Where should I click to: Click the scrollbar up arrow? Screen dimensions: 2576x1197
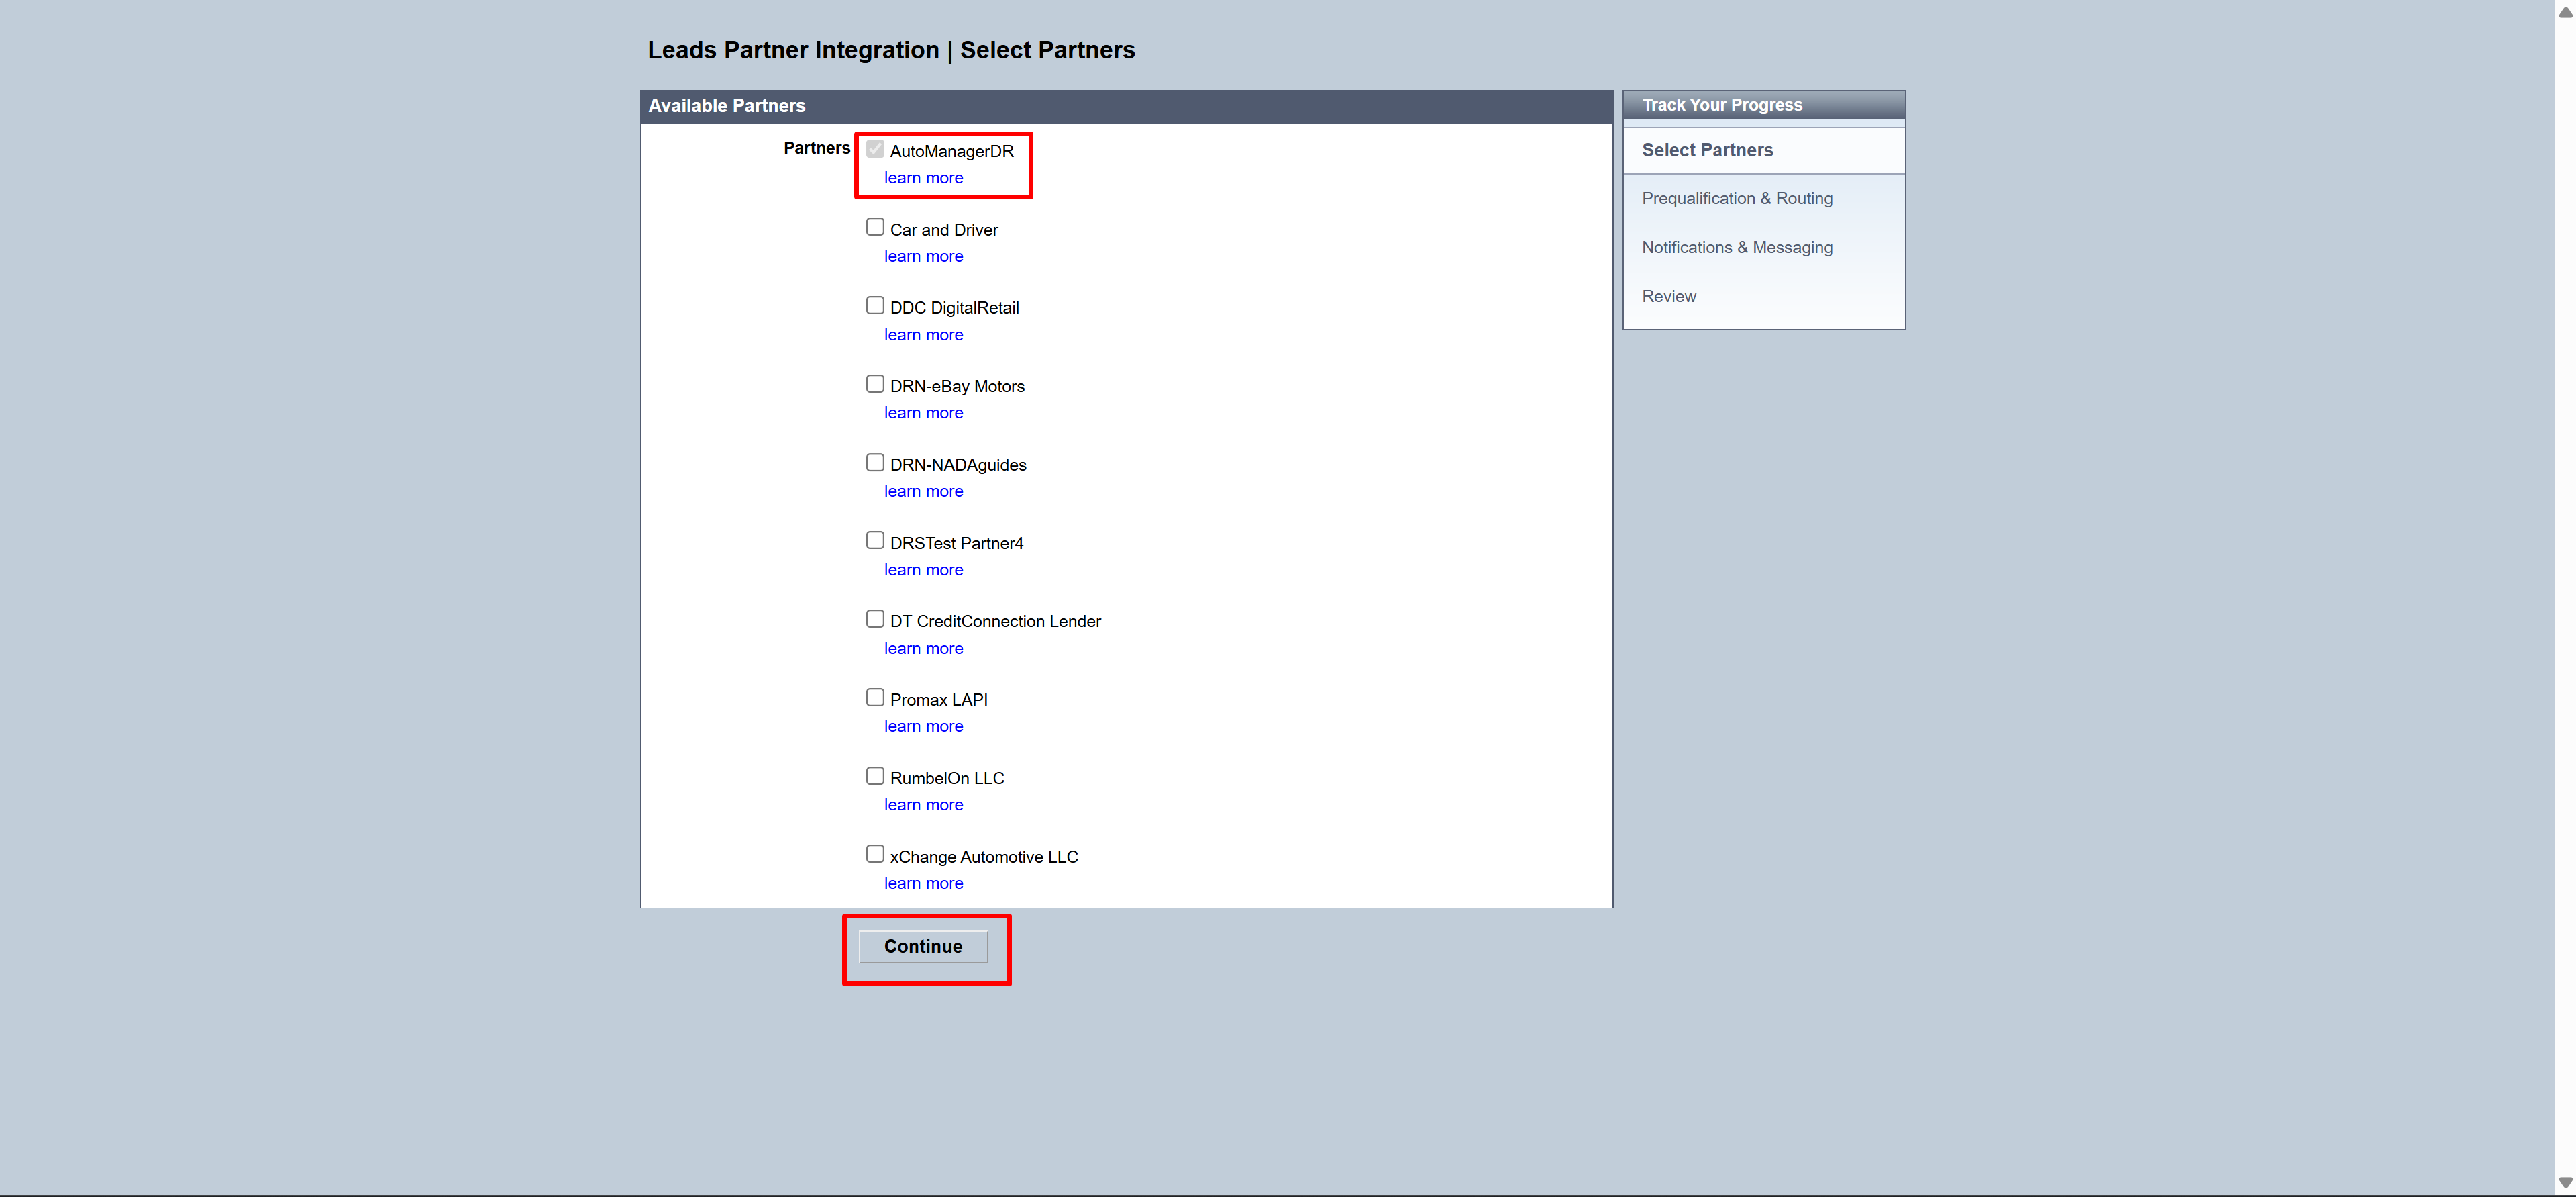click(x=2565, y=12)
